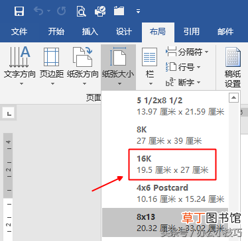Click the 纸张方向 orientation icon
The height and width of the screenshot is (241, 248).
(x=83, y=57)
